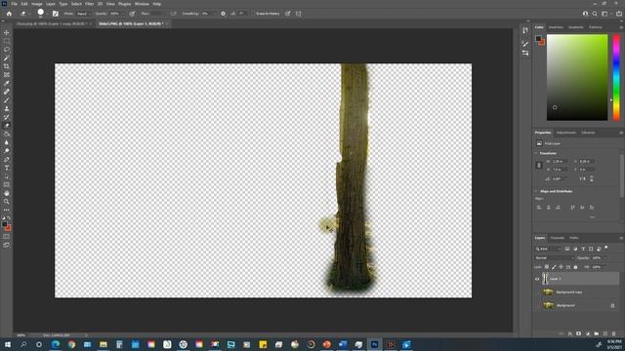Open the eraser Mode dropdown

pyautogui.click(x=83, y=14)
